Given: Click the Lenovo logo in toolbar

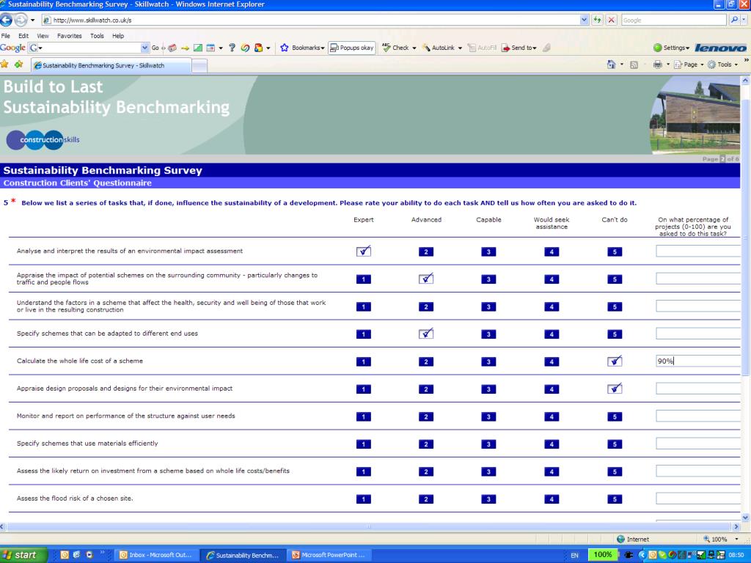Looking at the screenshot, I should (x=720, y=48).
